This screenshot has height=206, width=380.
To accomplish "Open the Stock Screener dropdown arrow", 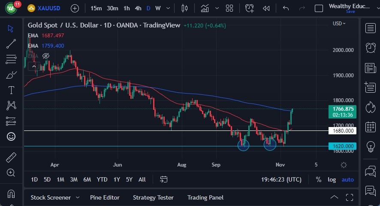I will coord(78,197).
